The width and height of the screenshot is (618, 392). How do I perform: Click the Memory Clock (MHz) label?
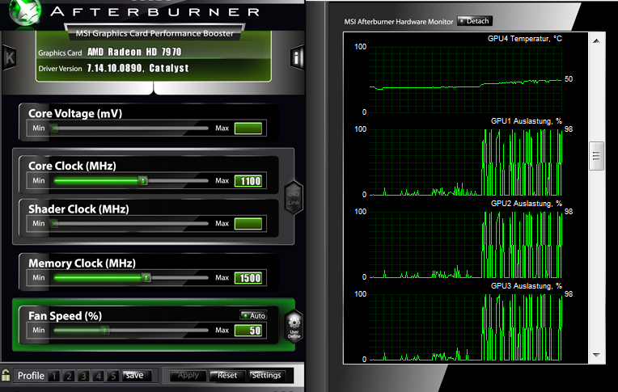(x=82, y=263)
